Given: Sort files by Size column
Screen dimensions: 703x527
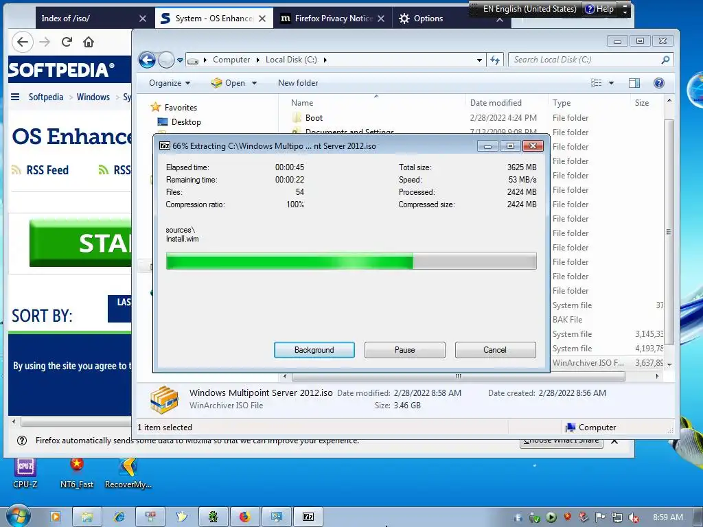Looking at the screenshot, I should click(642, 103).
